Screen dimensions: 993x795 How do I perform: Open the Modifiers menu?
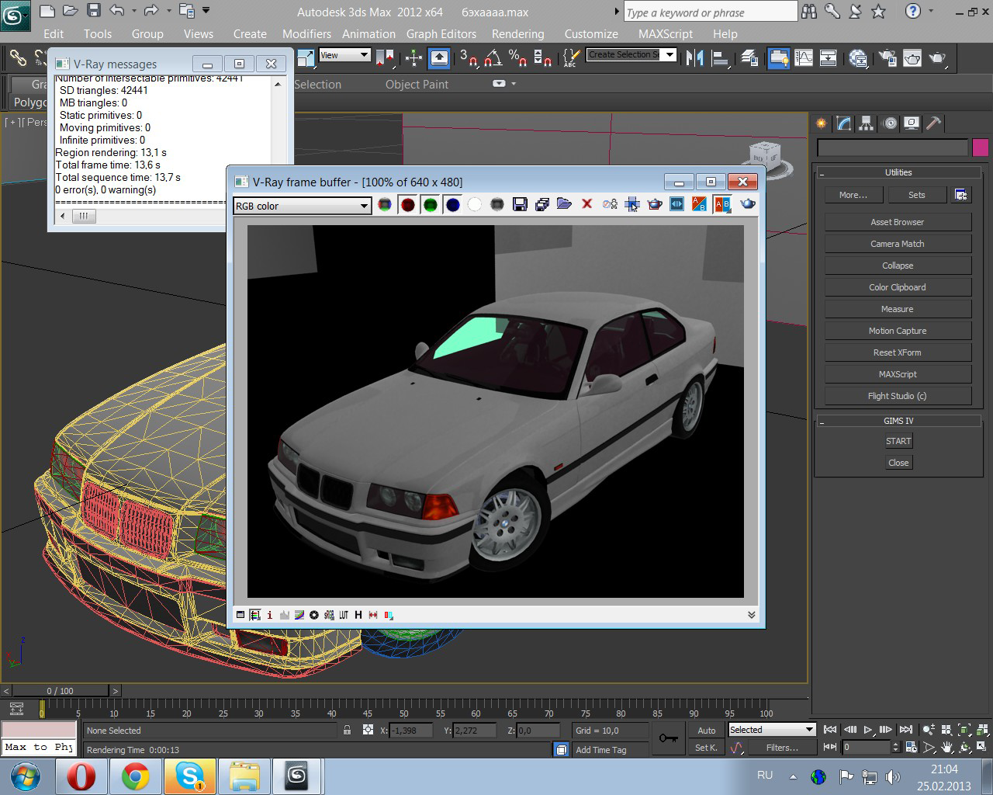(x=306, y=34)
